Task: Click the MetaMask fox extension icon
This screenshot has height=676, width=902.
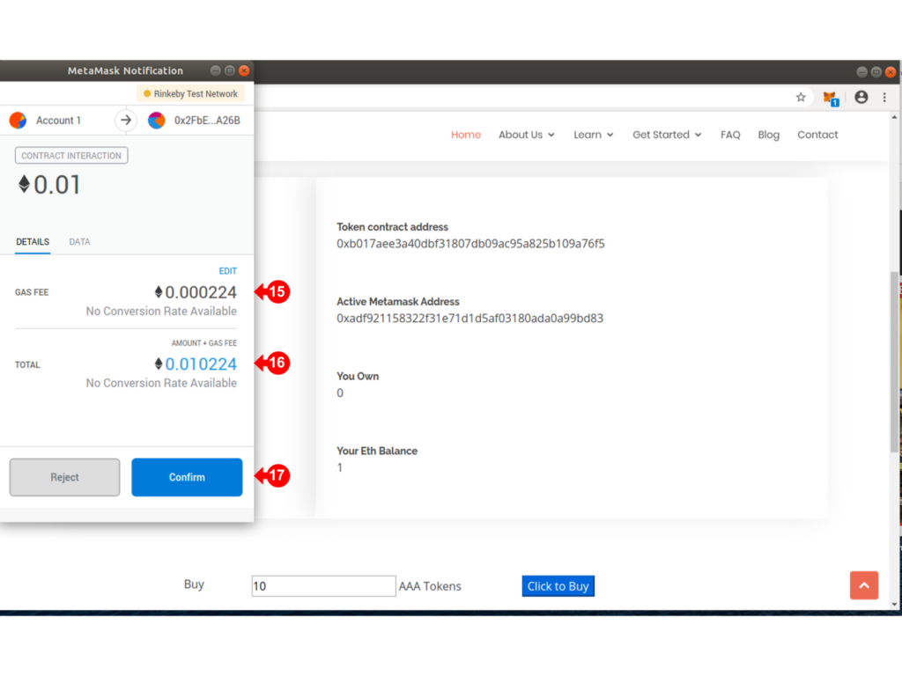Action: point(830,99)
